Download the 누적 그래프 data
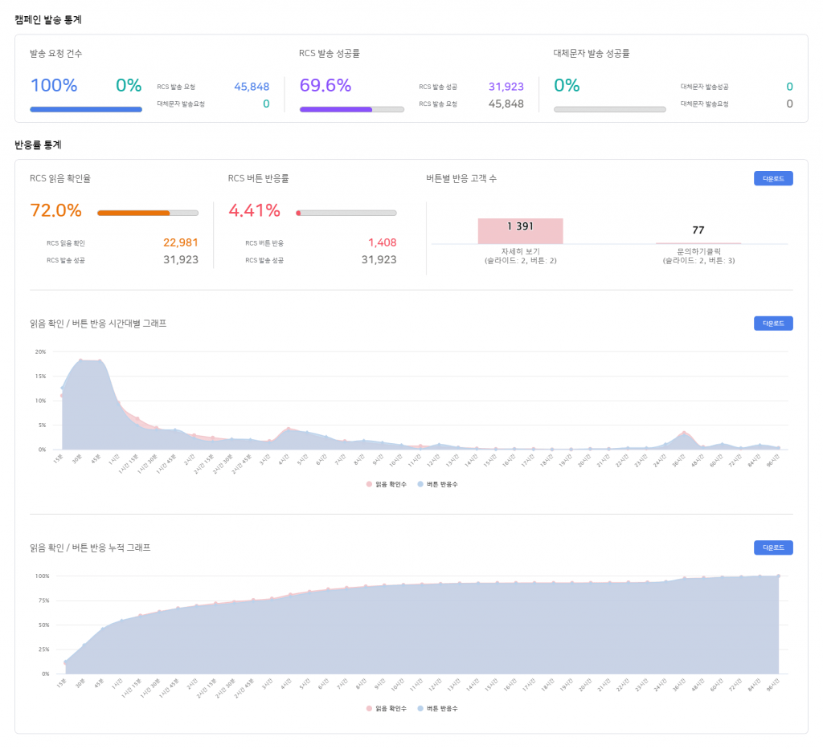Screen dimensions: 823x749 (x=773, y=548)
